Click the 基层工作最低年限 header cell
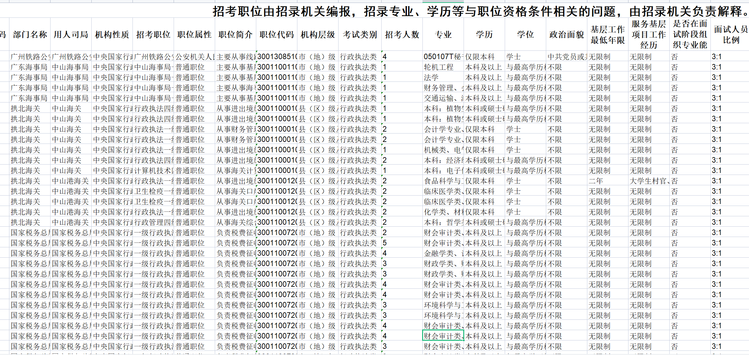The image size is (749, 355). [607, 34]
